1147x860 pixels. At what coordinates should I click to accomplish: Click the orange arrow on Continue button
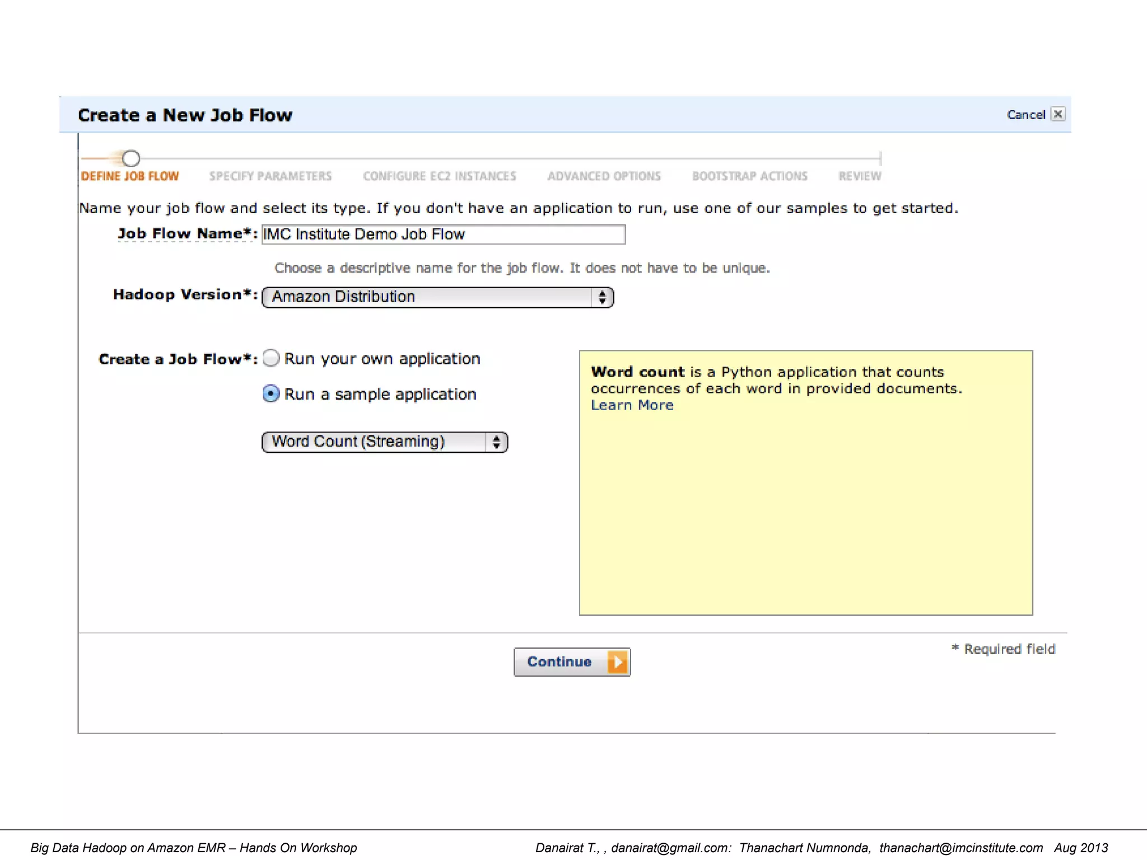(618, 662)
